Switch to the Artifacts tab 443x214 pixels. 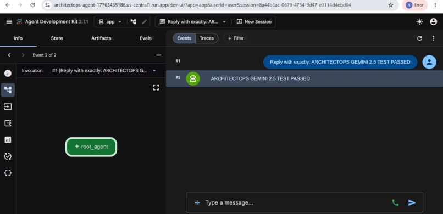pyautogui.click(x=101, y=38)
